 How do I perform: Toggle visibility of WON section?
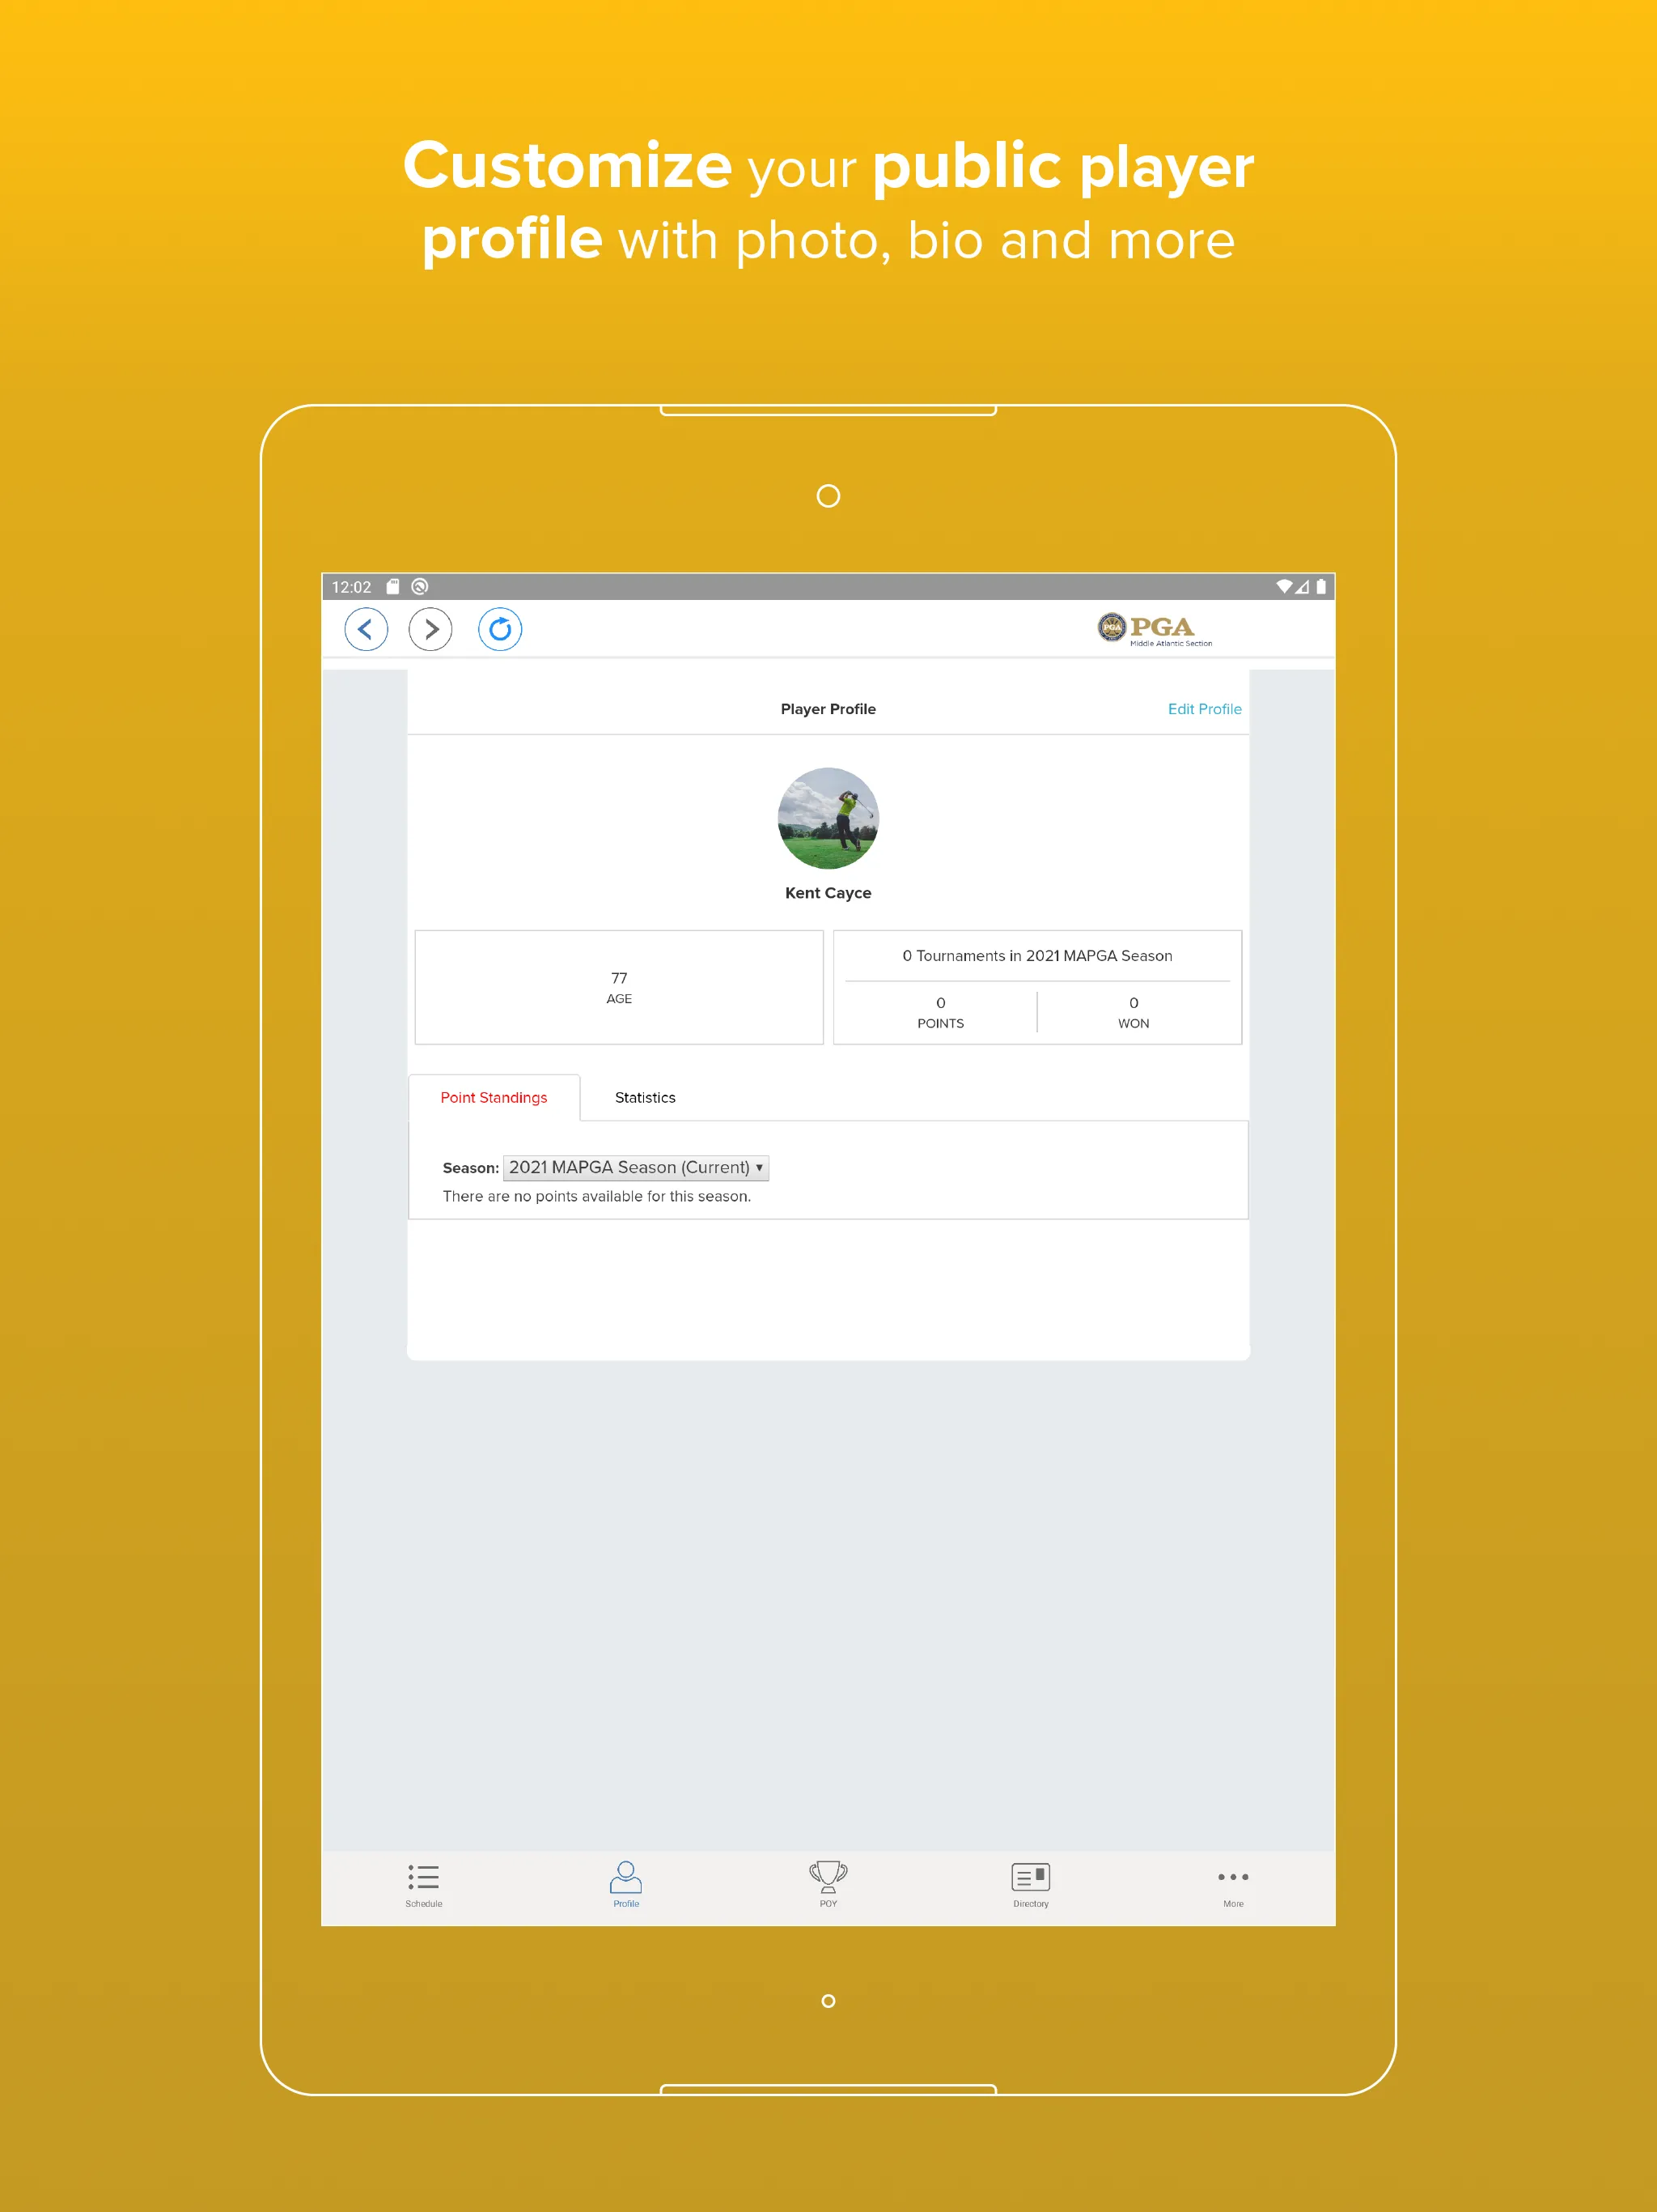1131,1010
